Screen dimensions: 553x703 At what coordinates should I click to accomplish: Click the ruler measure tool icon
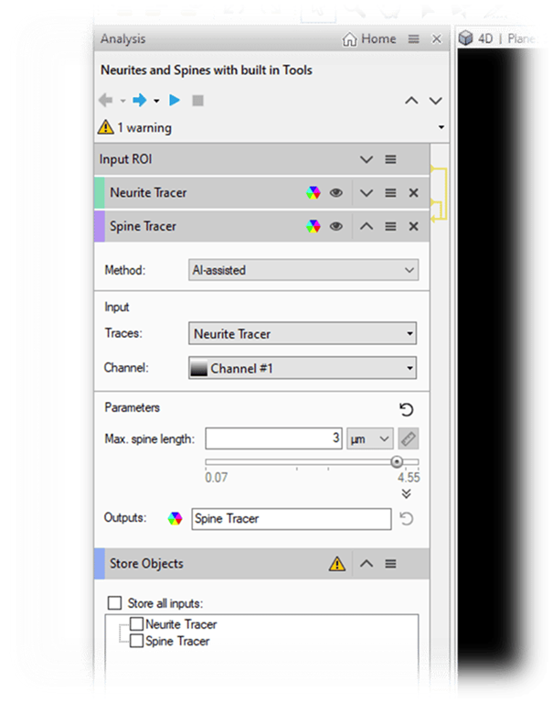[x=408, y=438]
